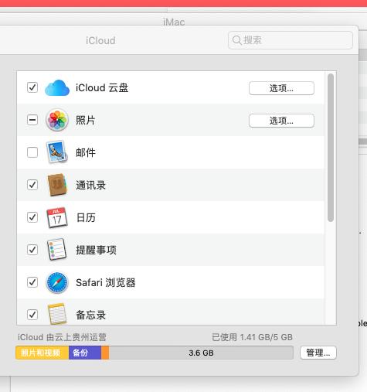367x392 pixels.
Task: Uncheck the 通讯录 checkbox
Action: [32, 185]
